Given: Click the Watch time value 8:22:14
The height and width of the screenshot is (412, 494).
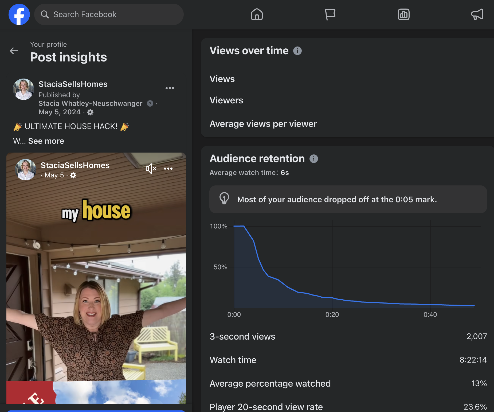Looking at the screenshot, I should pyautogui.click(x=473, y=360).
